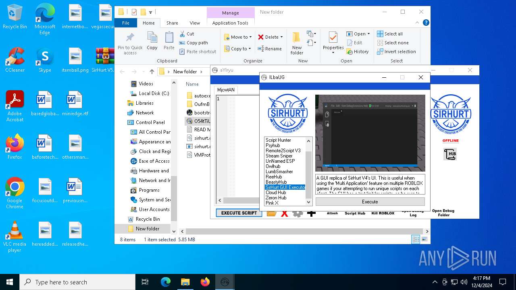Click Invert selection in ribbon
Viewport: 516px width, 290px height.
[396, 52]
